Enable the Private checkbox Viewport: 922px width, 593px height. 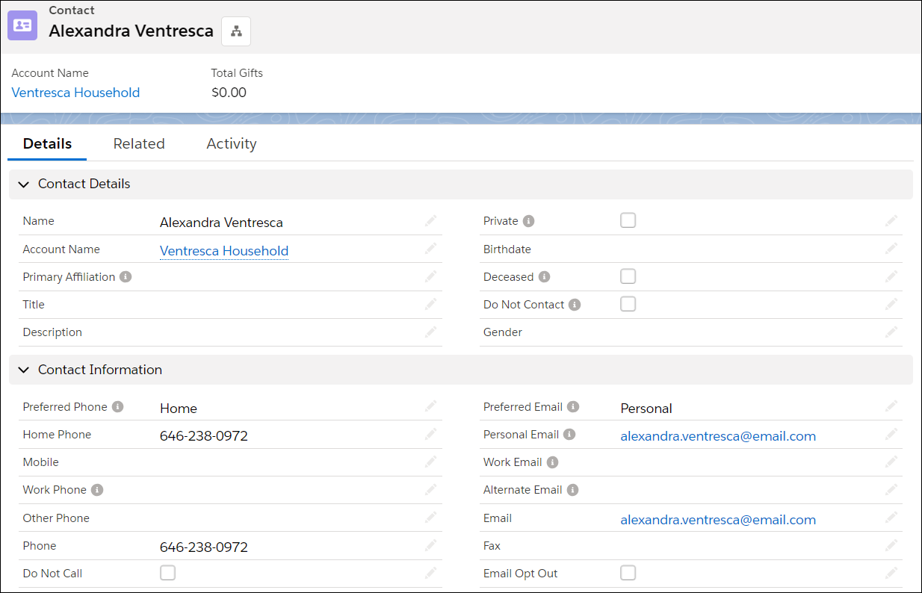(628, 220)
